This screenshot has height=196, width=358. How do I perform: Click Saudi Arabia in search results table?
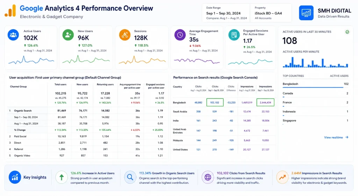(180, 112)
